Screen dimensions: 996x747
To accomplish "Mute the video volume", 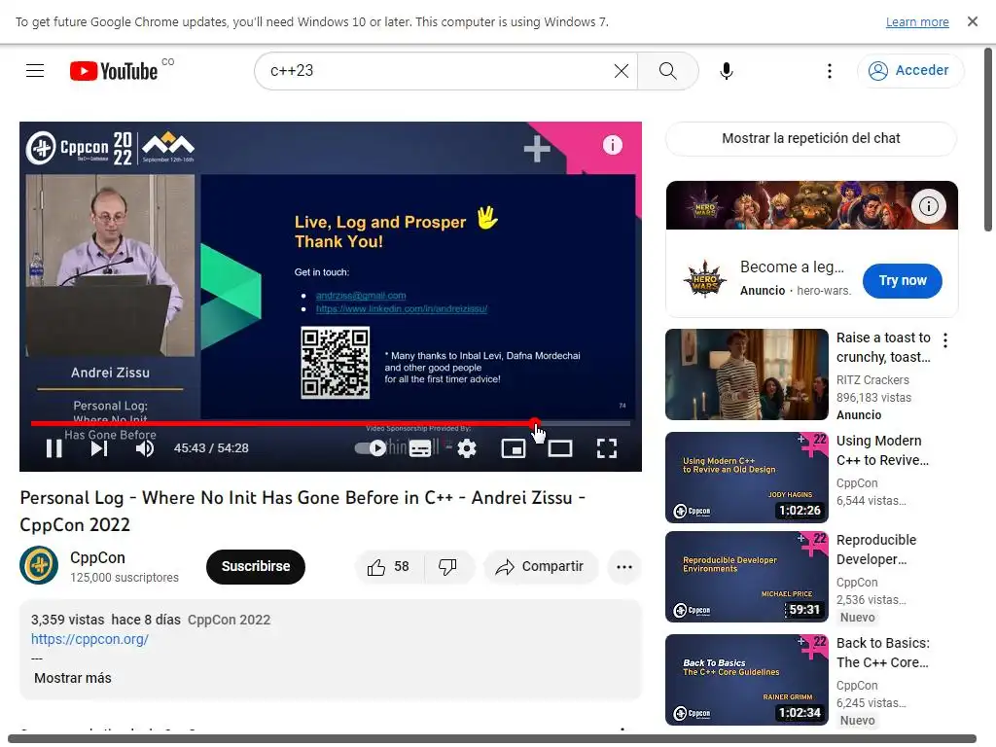I will [x=144, y=448].
